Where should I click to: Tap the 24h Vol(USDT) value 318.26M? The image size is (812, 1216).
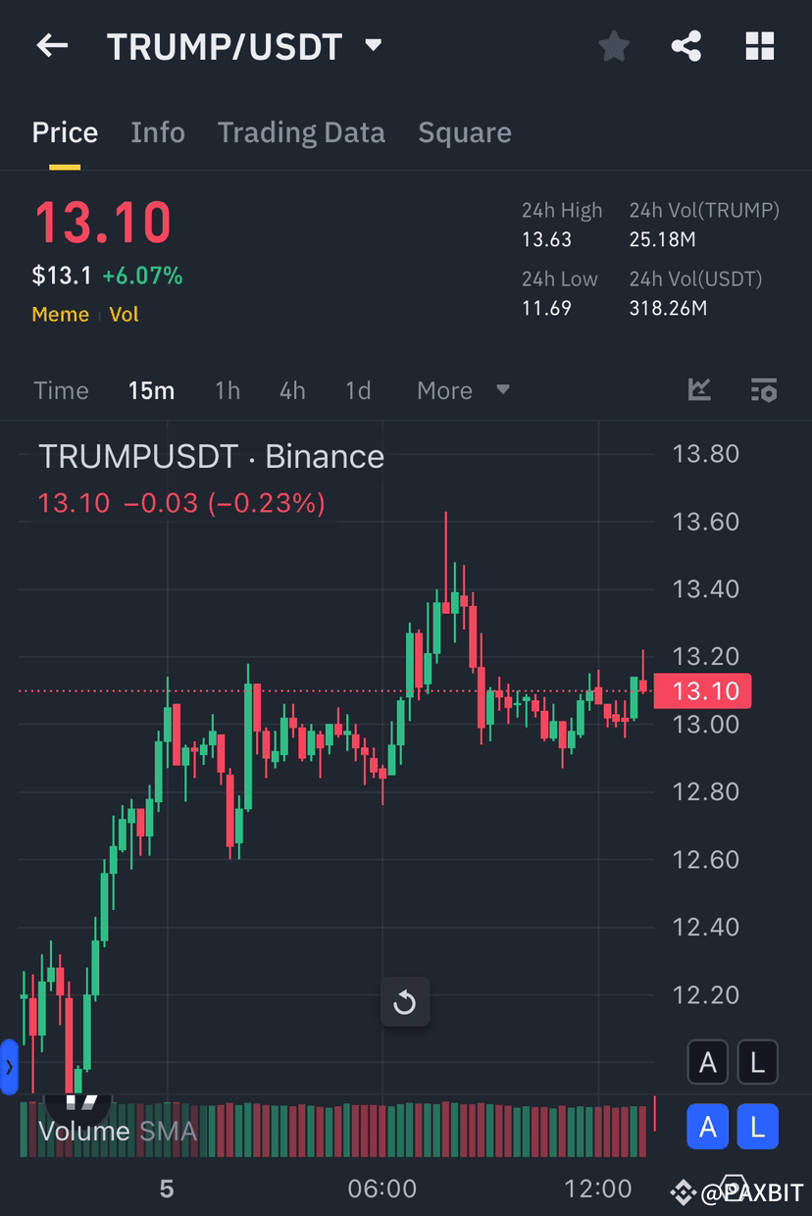pos(668,308)
